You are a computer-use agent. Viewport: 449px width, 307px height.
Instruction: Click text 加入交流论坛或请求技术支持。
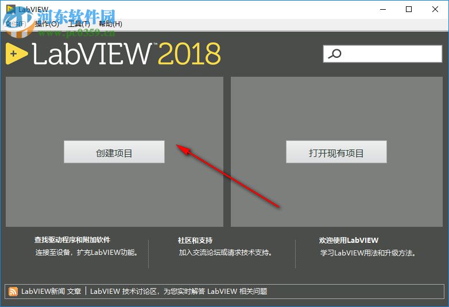pyautogui.click(x=225, y=253)
